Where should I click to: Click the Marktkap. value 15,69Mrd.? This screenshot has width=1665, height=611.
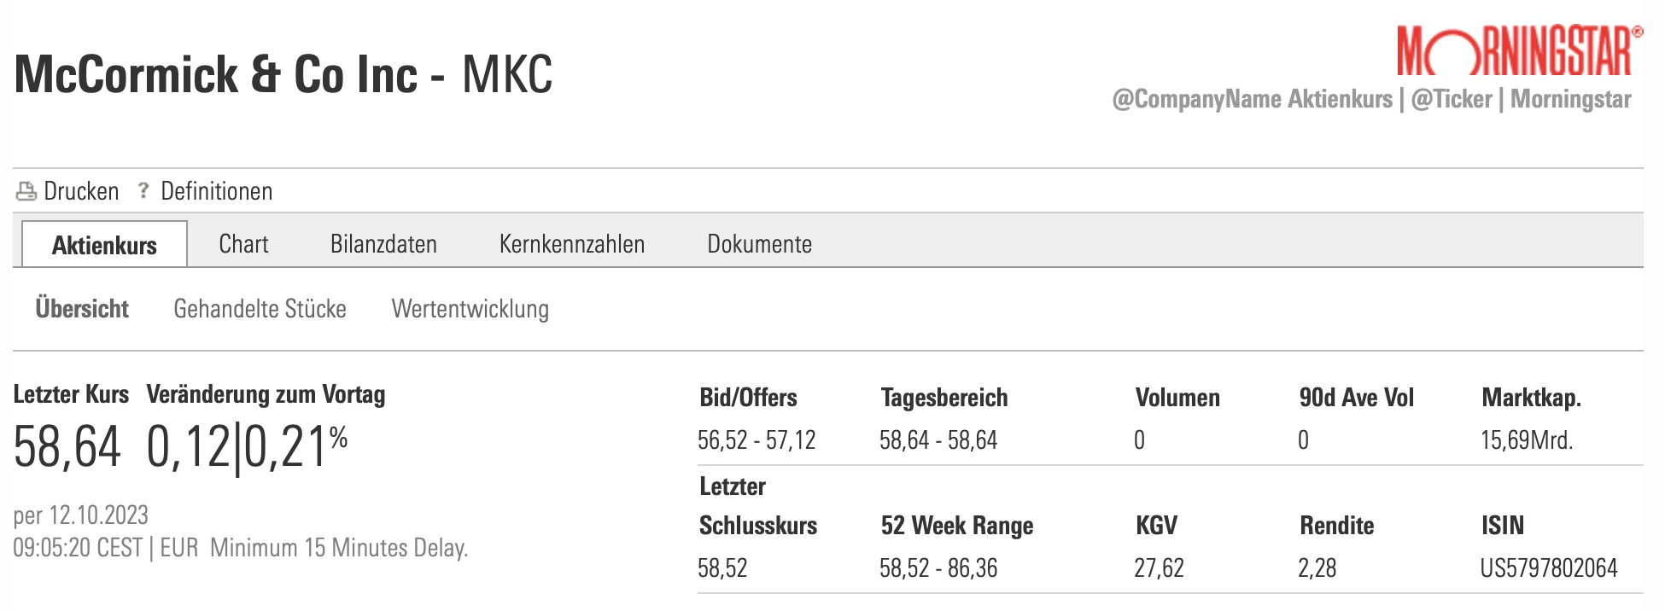pos(1526,440)
